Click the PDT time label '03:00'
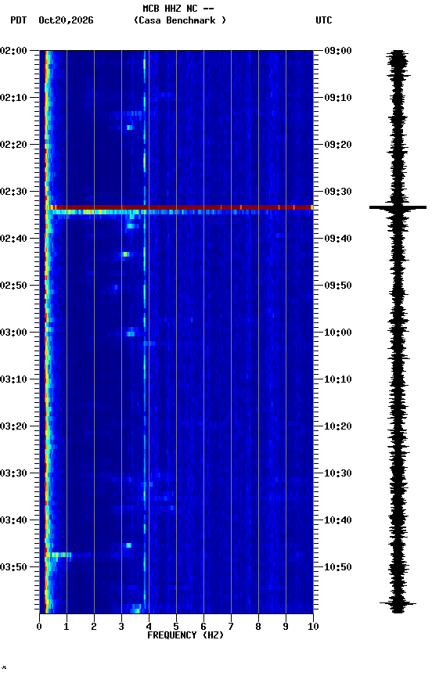Screen dimensions: 432x676 13,333
